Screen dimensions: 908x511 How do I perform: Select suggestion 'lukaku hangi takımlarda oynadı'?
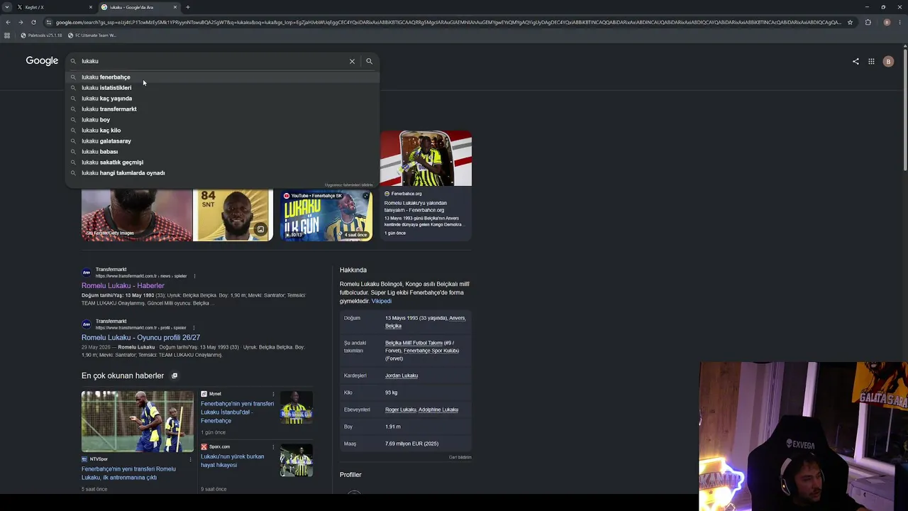[x=222, y=173]
